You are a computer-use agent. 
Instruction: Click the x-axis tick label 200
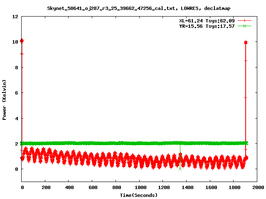click(x=46, y=187)
